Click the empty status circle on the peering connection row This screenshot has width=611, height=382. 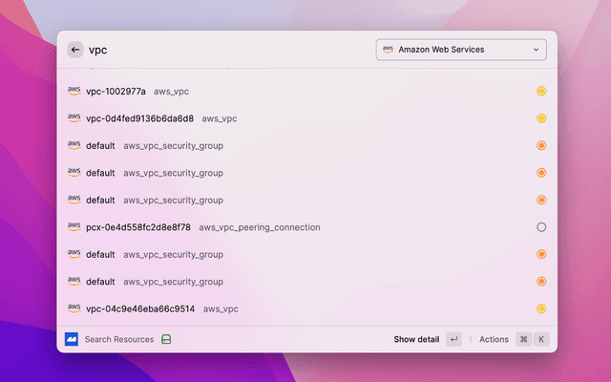click(x=541, y=227)
